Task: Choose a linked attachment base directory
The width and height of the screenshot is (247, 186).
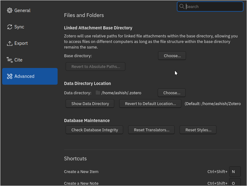Action: click(x=172, y=56)
